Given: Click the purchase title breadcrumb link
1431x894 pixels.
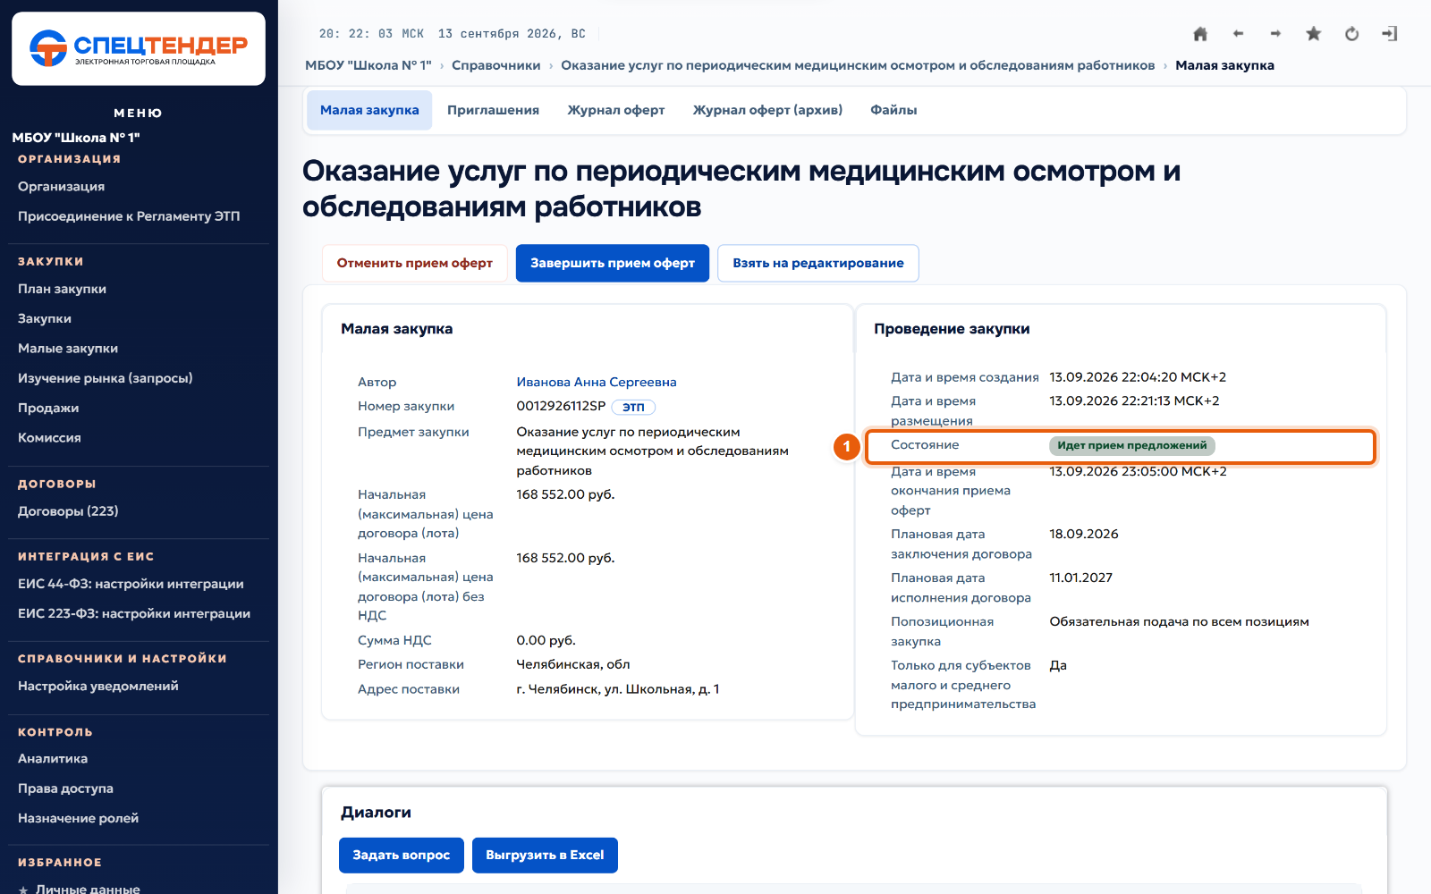Looking at the screenshot, I should pyautogui.click(x=858, y=65).
